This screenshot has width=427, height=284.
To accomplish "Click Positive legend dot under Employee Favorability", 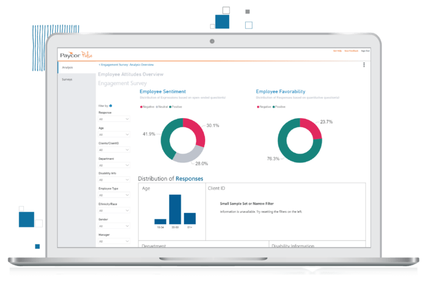I will (x=272, y=106).
